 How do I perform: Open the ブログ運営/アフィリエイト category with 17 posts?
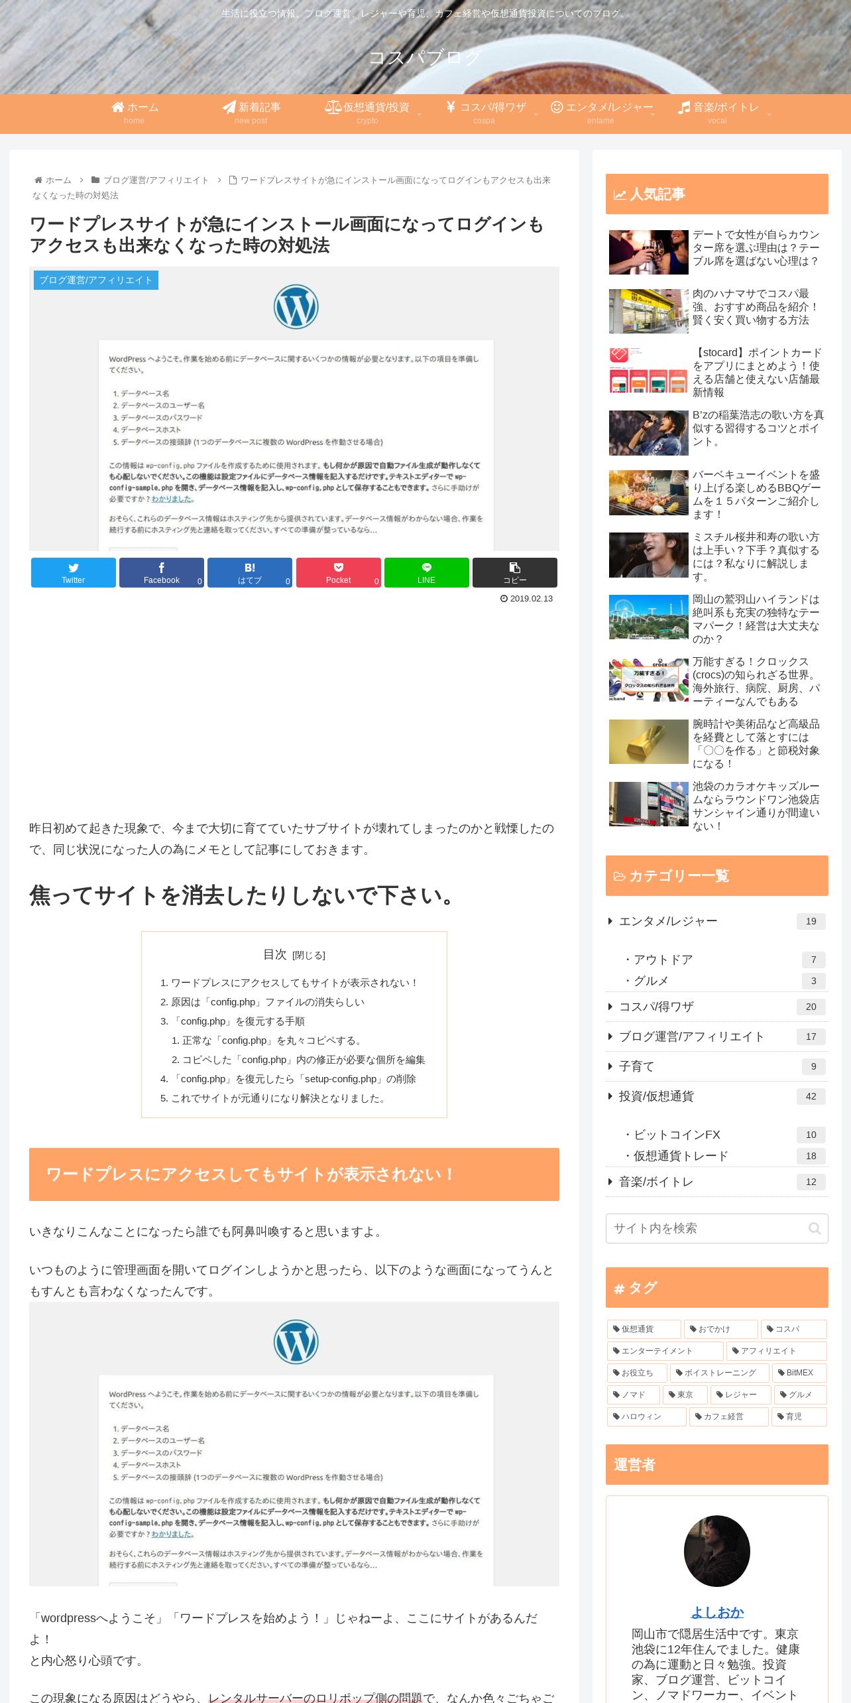(717, 1037)
